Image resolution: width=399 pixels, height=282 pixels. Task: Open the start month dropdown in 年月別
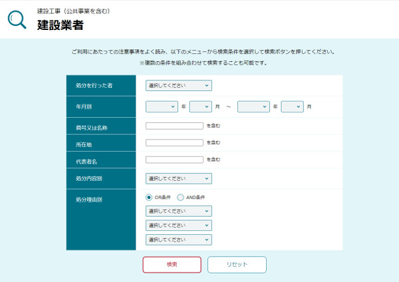coord(201,106)
